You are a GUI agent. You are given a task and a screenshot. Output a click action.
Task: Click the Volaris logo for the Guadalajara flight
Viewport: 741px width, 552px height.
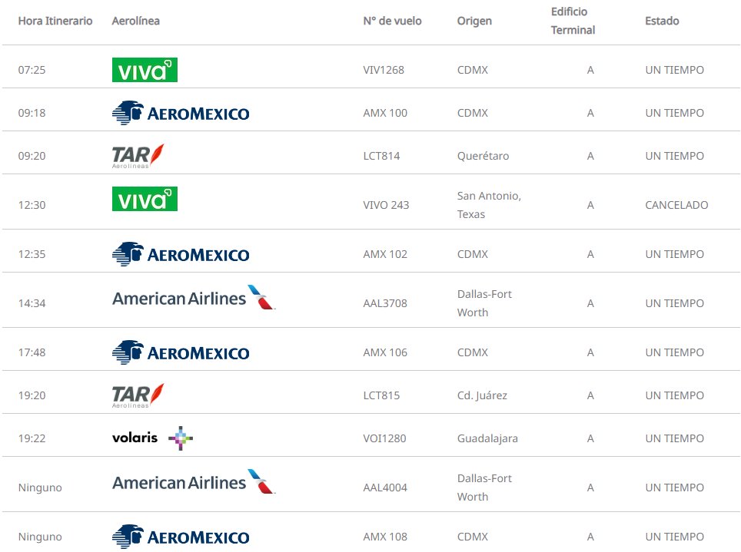pyautogui.click(x=152, y=438)
